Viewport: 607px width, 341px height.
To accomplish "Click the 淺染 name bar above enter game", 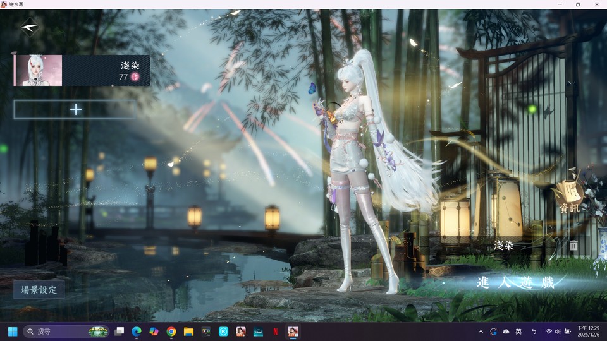I will click(x=503, y=246).
